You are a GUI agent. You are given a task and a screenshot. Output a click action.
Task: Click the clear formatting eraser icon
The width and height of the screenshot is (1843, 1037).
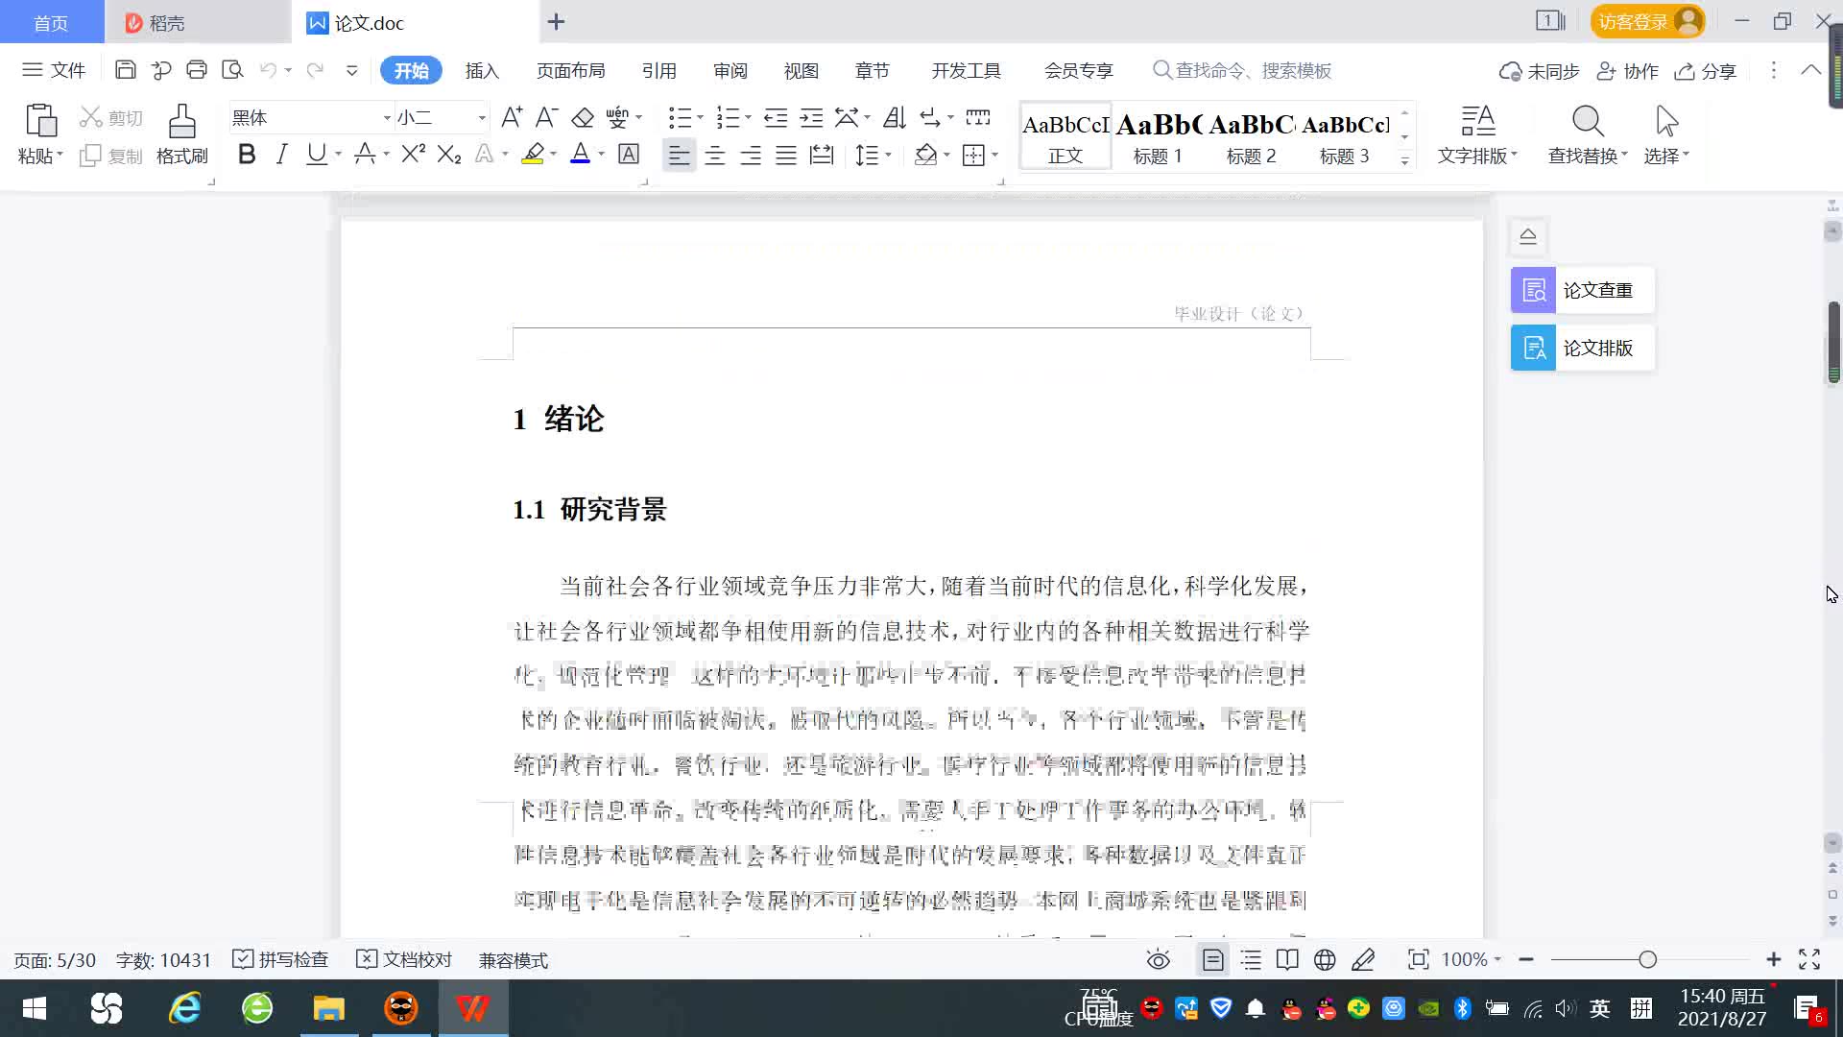pyautogui.click(x=583, y=118)
